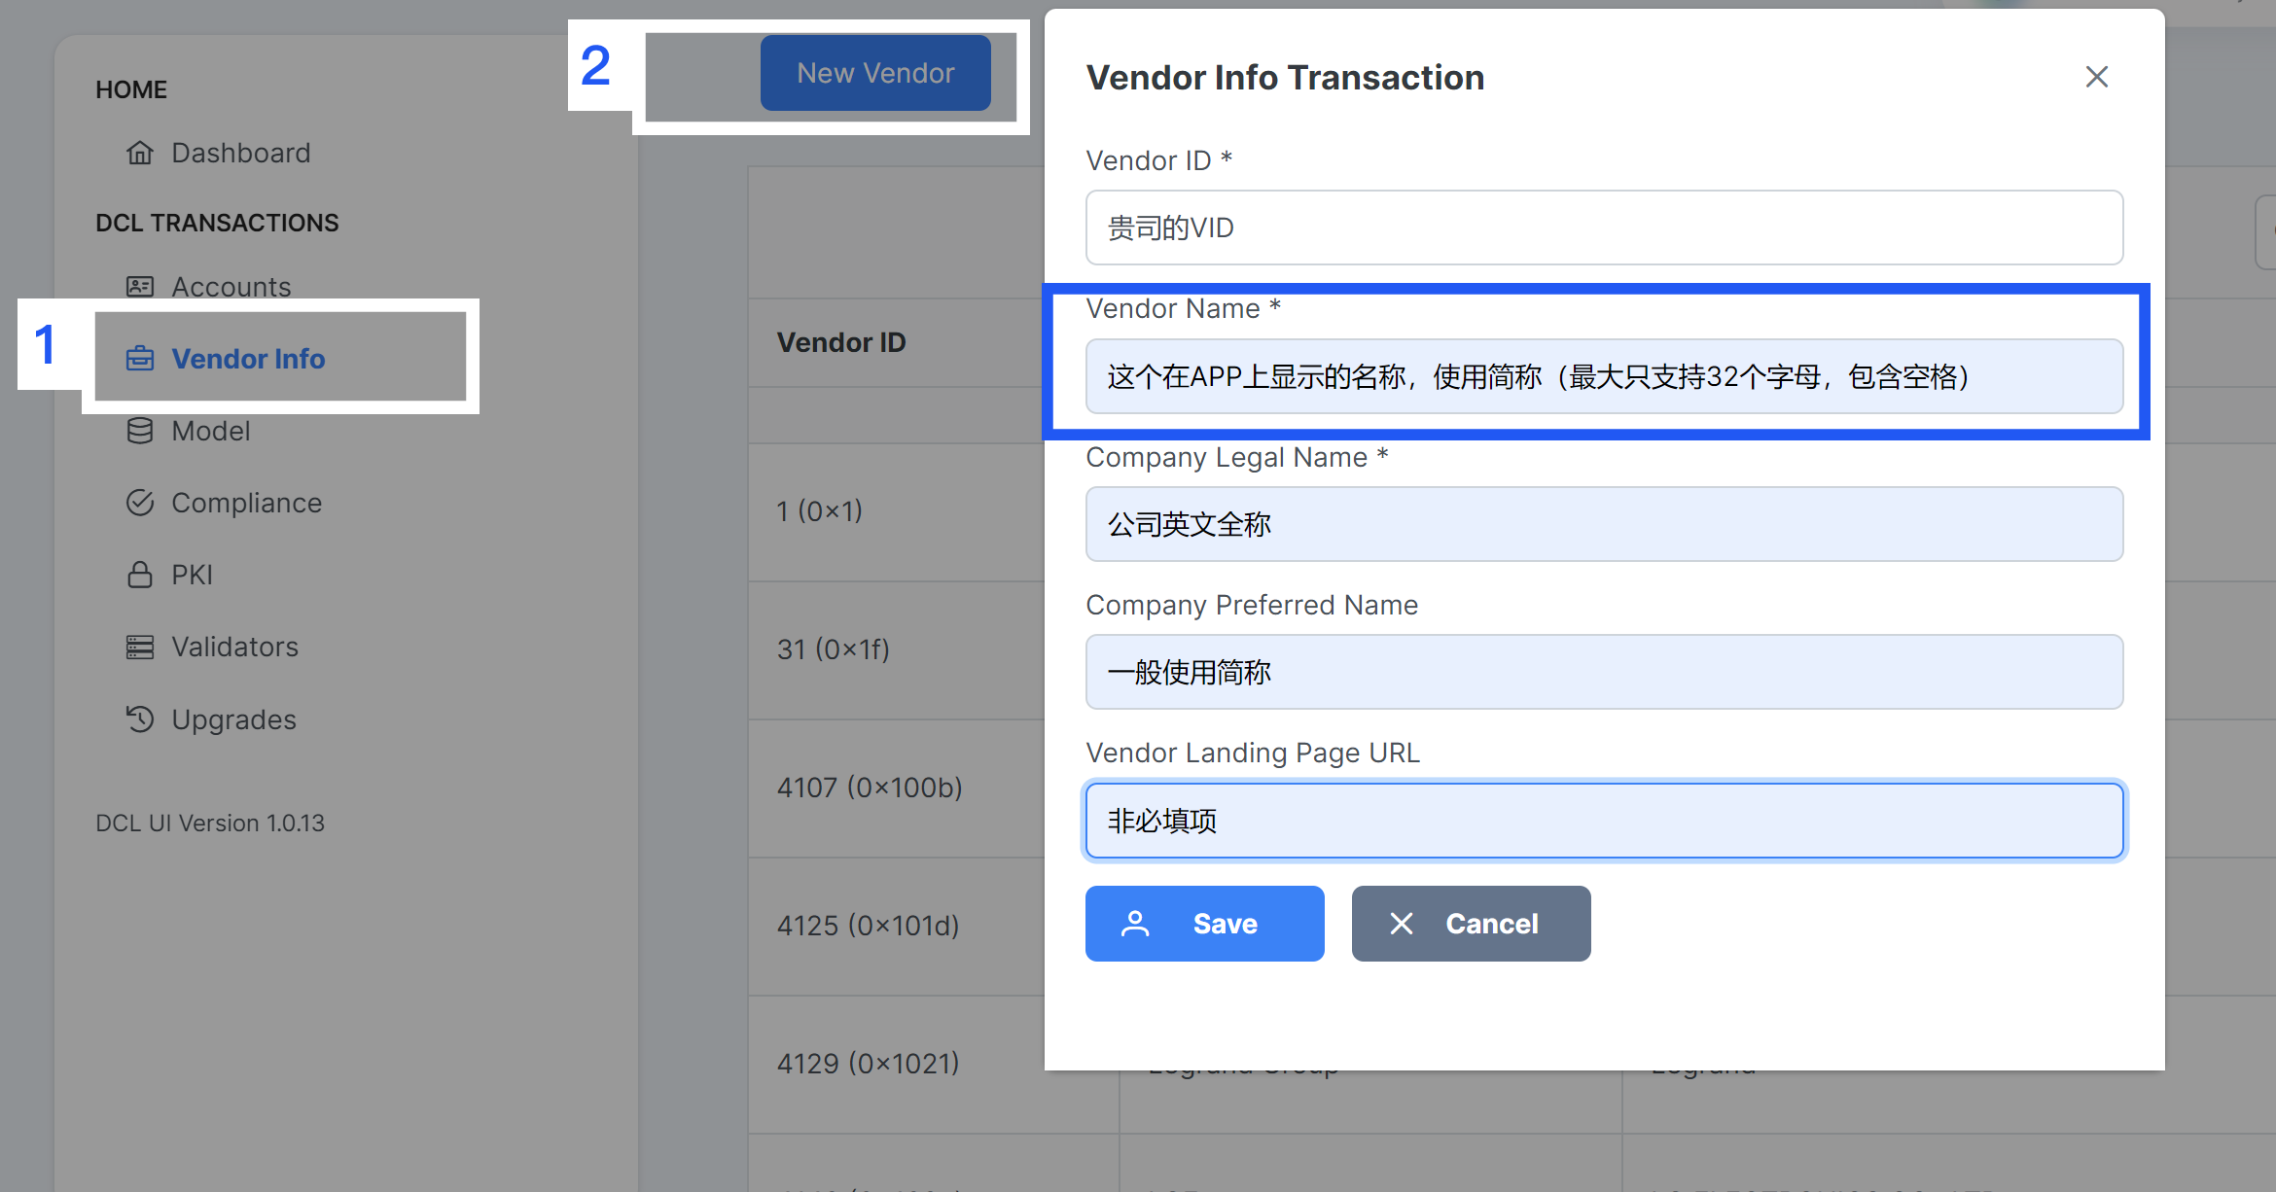Click the Compliance checkmark icon

[140, 503]
